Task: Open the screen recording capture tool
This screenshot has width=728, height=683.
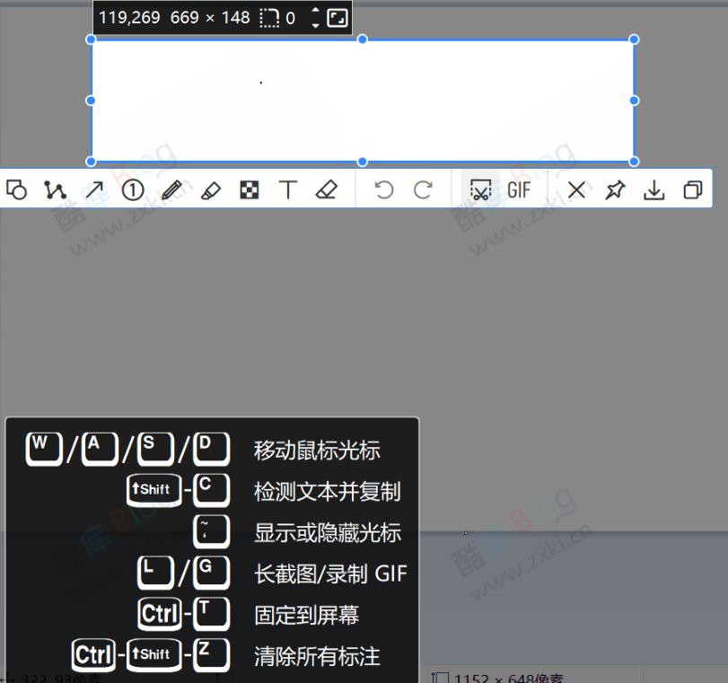Action: pyautogui.click(x=481, y=189)
